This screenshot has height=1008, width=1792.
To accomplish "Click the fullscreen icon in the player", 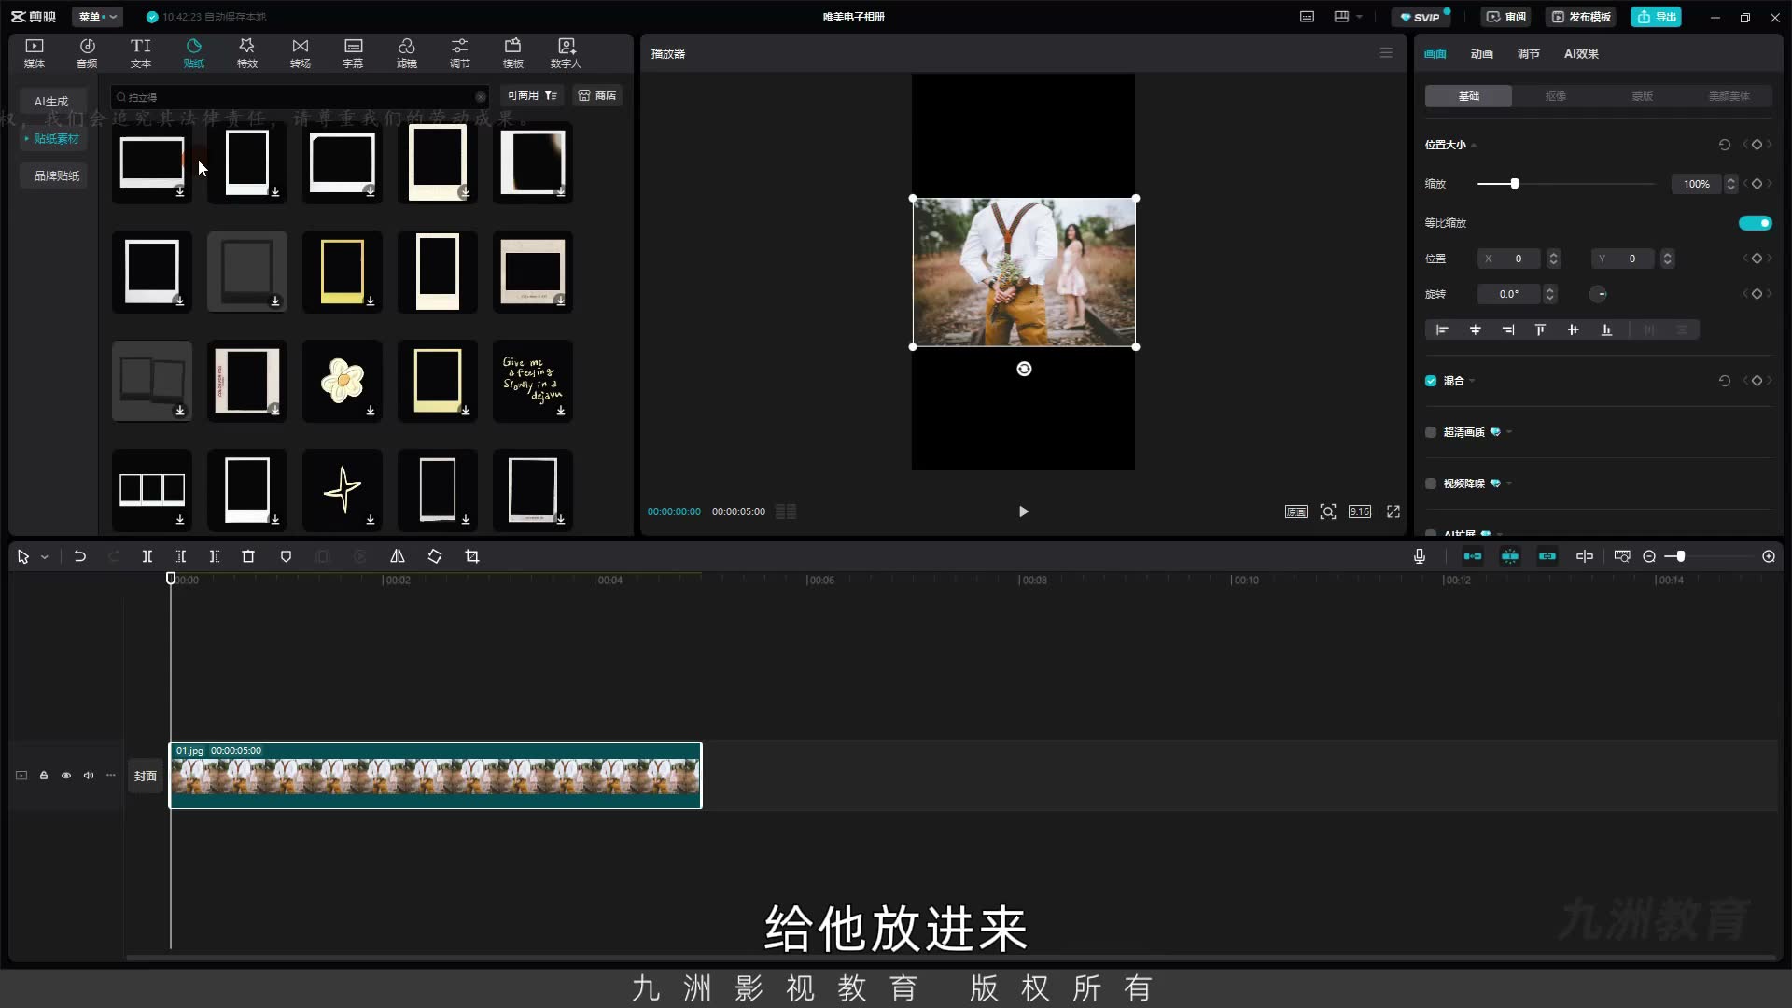I will pyautogui.click(x=1393, y=511).
